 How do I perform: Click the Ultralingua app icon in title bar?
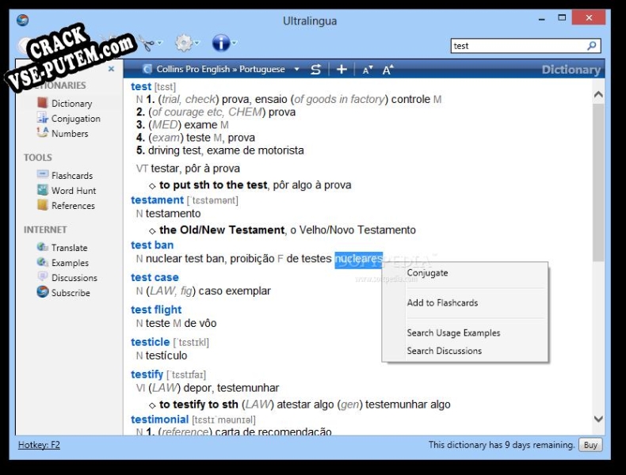tap(23, 20)
